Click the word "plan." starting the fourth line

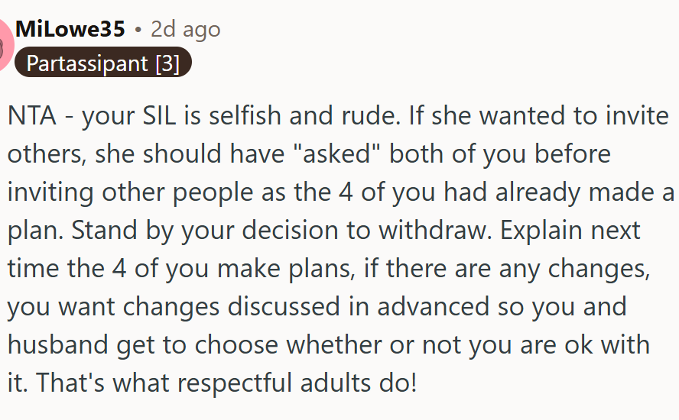click(x=31, y=231)
